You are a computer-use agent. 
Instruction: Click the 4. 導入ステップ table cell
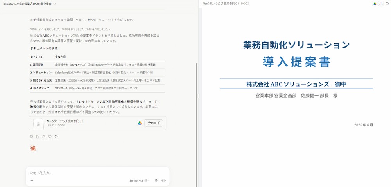(x=39, y=88)
